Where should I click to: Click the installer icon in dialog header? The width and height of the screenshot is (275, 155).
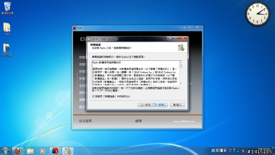click(181, 48)
